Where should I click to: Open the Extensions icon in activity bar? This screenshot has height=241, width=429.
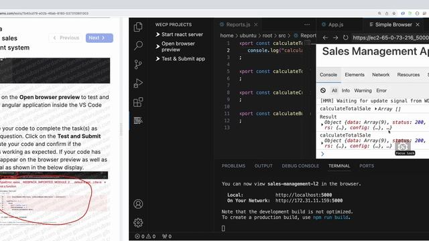pos(138,102)
